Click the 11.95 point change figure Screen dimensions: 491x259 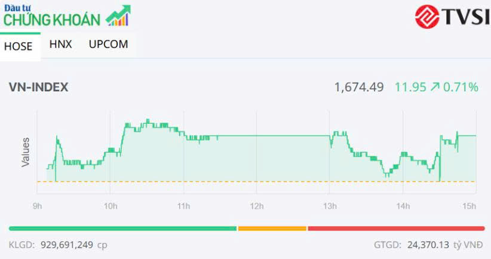pyautogui.click(x=410, y=87)
